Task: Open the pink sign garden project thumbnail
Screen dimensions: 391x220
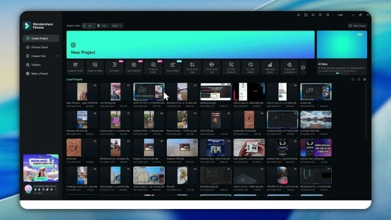Action: [x=115, y=120]
